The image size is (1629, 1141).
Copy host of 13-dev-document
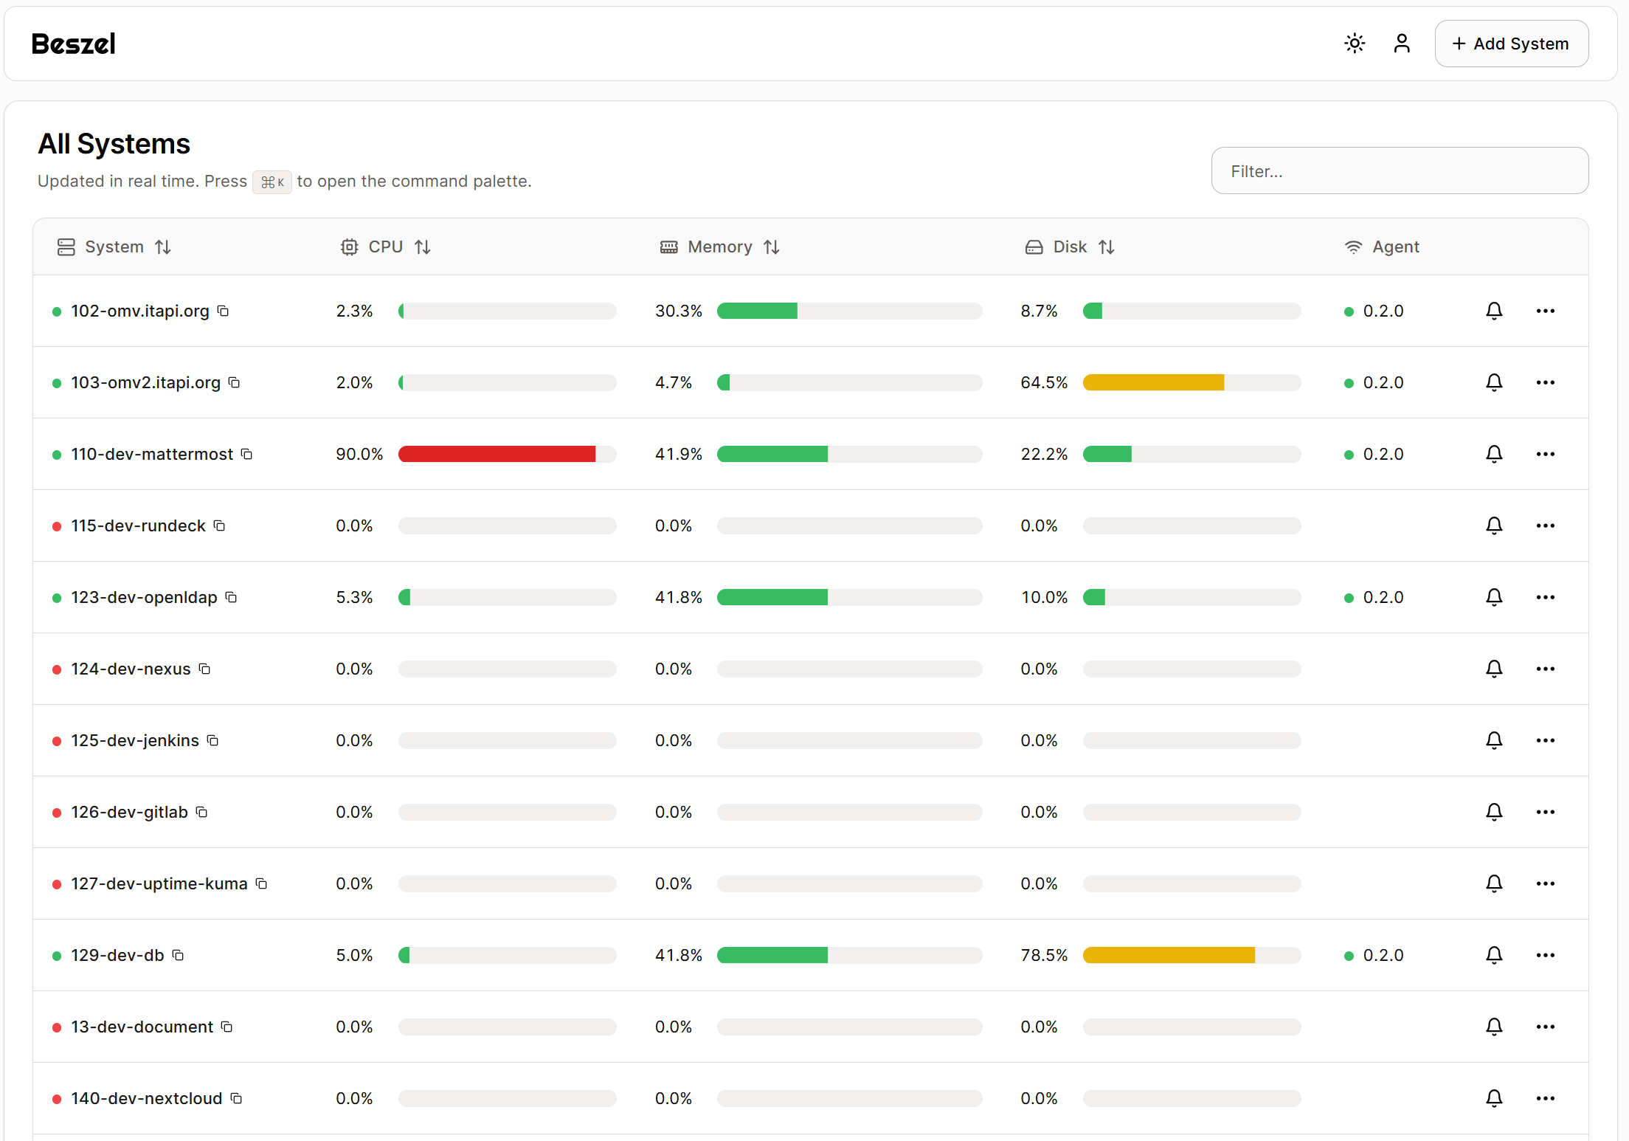tap(227, 1027)
